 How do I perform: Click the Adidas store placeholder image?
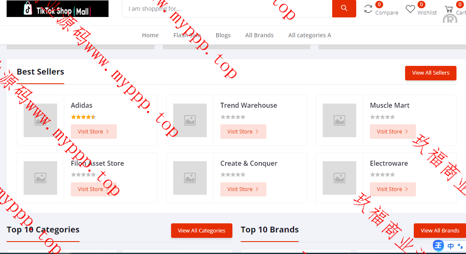41,120
